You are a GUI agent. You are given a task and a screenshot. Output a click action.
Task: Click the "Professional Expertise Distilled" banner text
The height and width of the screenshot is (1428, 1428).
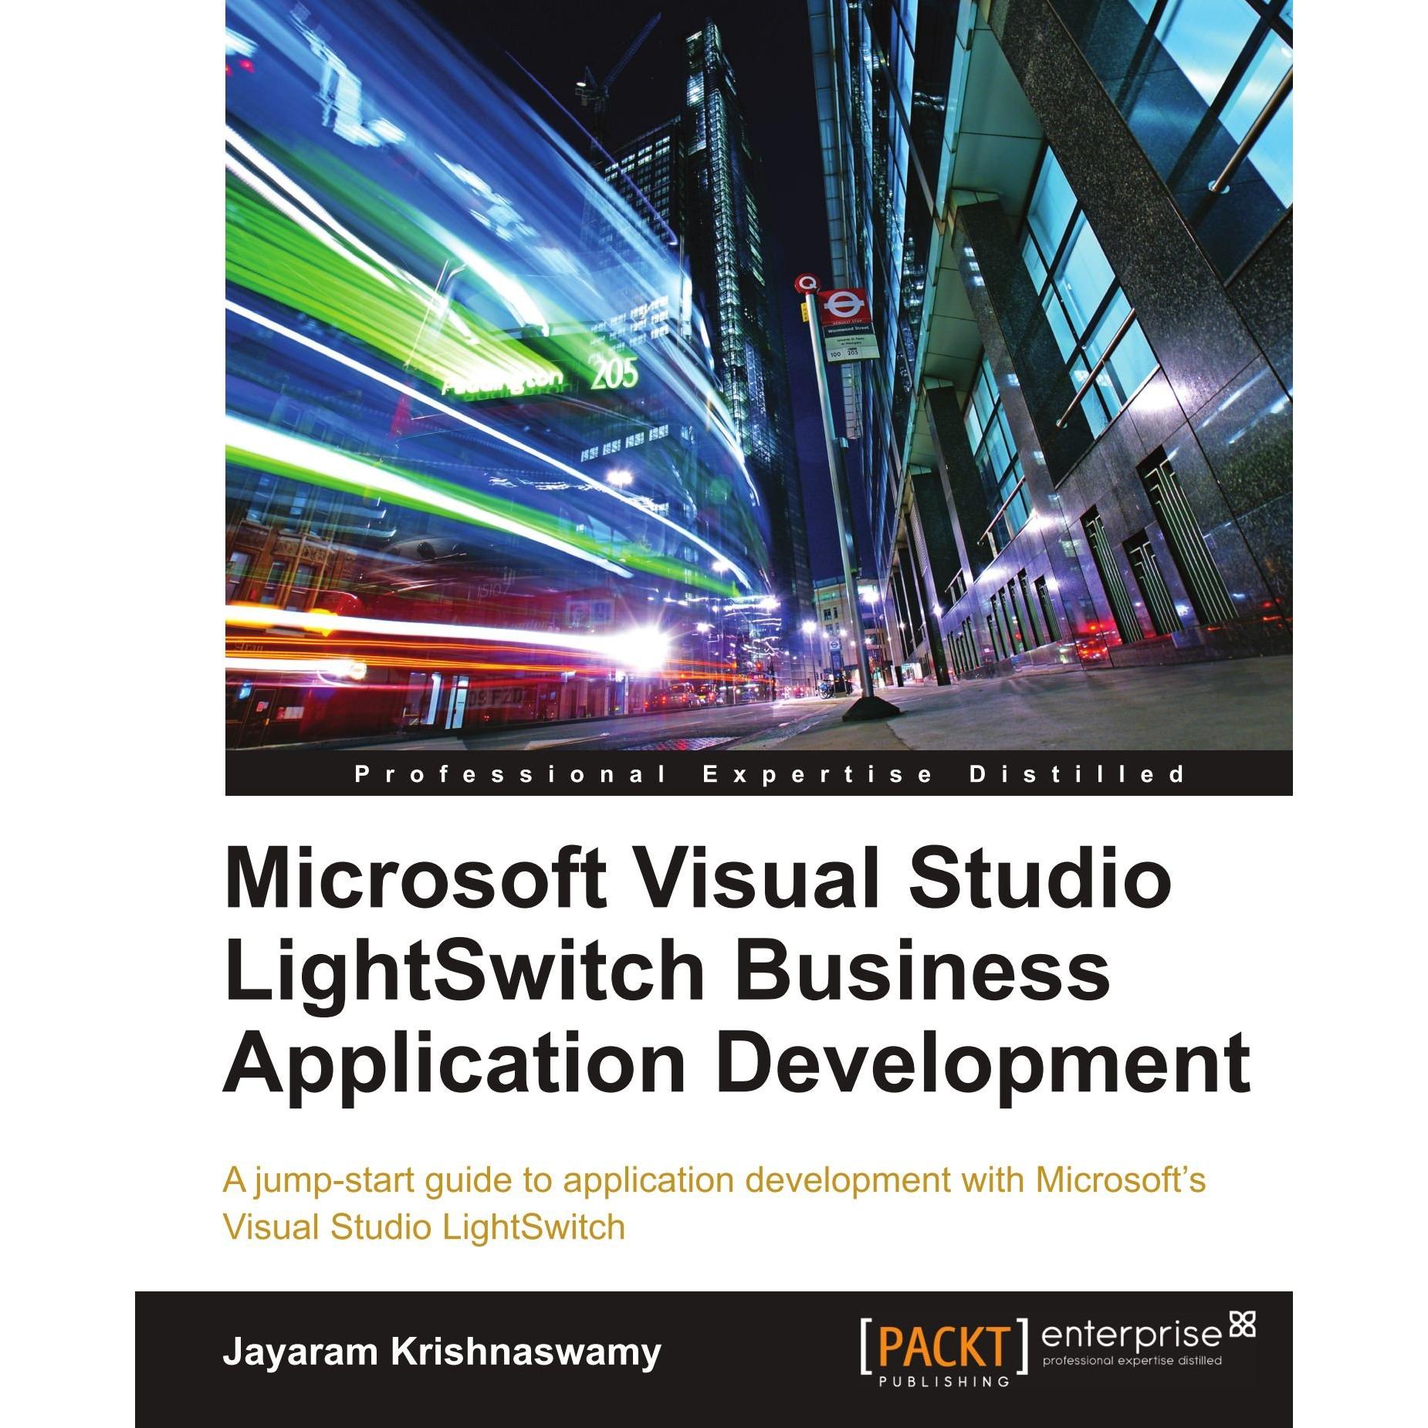tap(770, 773)
